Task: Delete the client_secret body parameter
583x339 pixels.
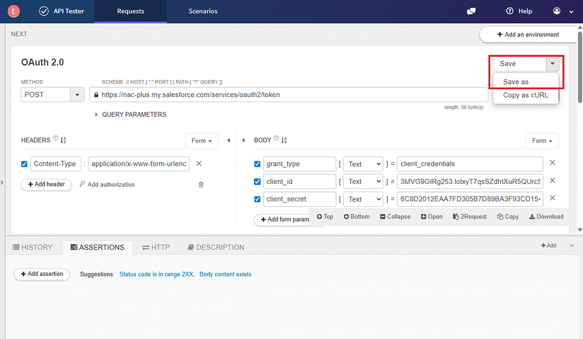Action: coord(552,198)
